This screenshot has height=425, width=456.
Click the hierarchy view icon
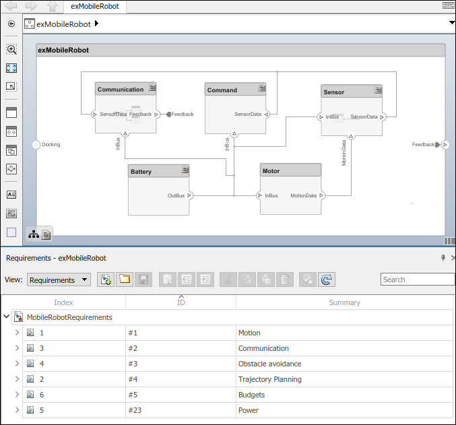(33, 234)
